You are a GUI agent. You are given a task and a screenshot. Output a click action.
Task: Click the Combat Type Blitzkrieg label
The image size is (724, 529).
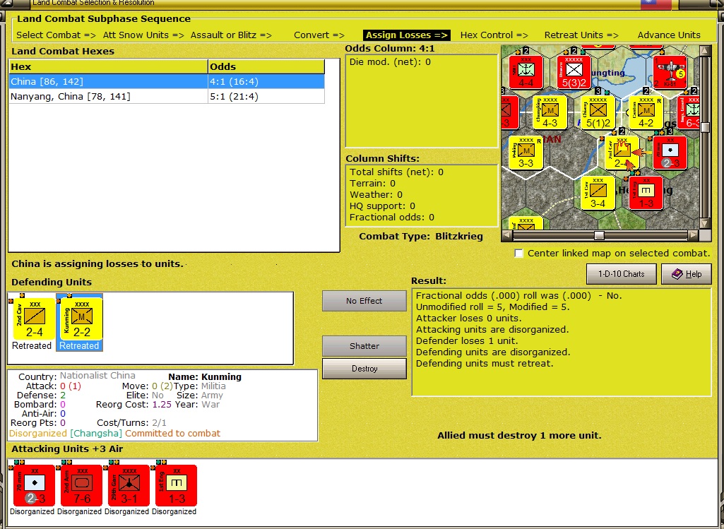point(421,237)
